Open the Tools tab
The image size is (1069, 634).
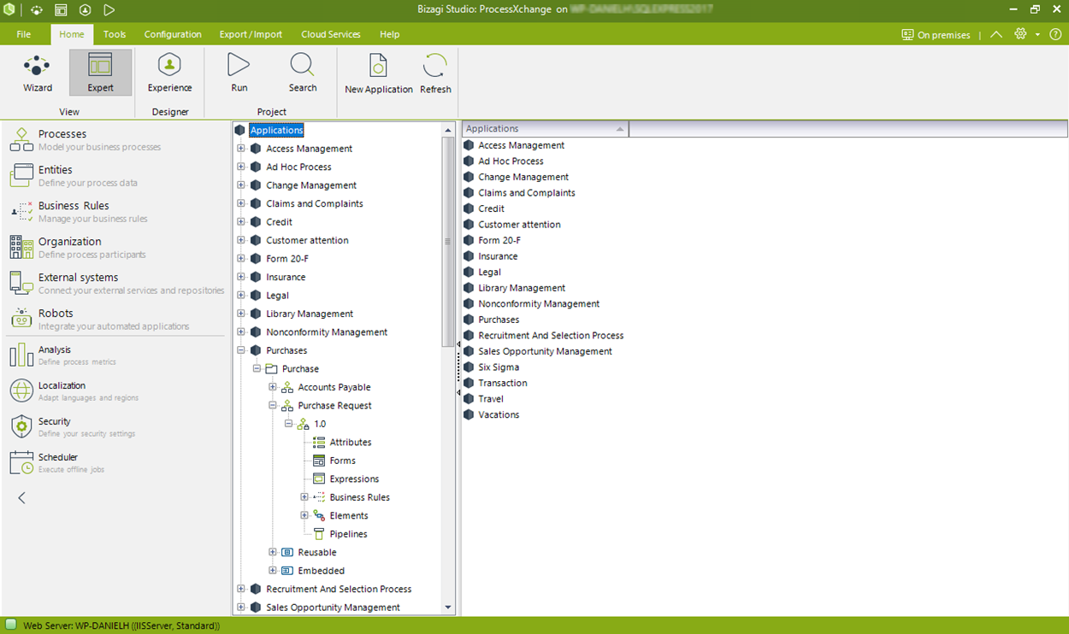pos(115,34)
